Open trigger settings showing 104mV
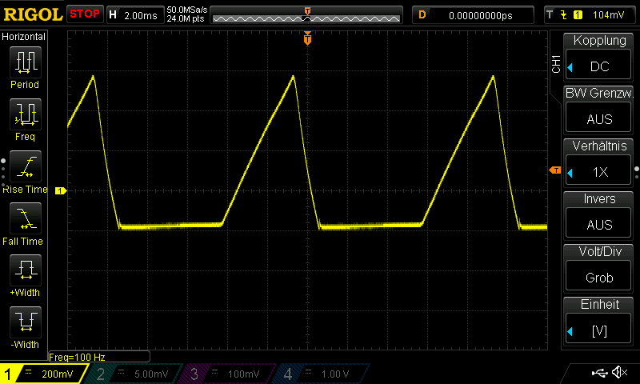 (590, 15)
